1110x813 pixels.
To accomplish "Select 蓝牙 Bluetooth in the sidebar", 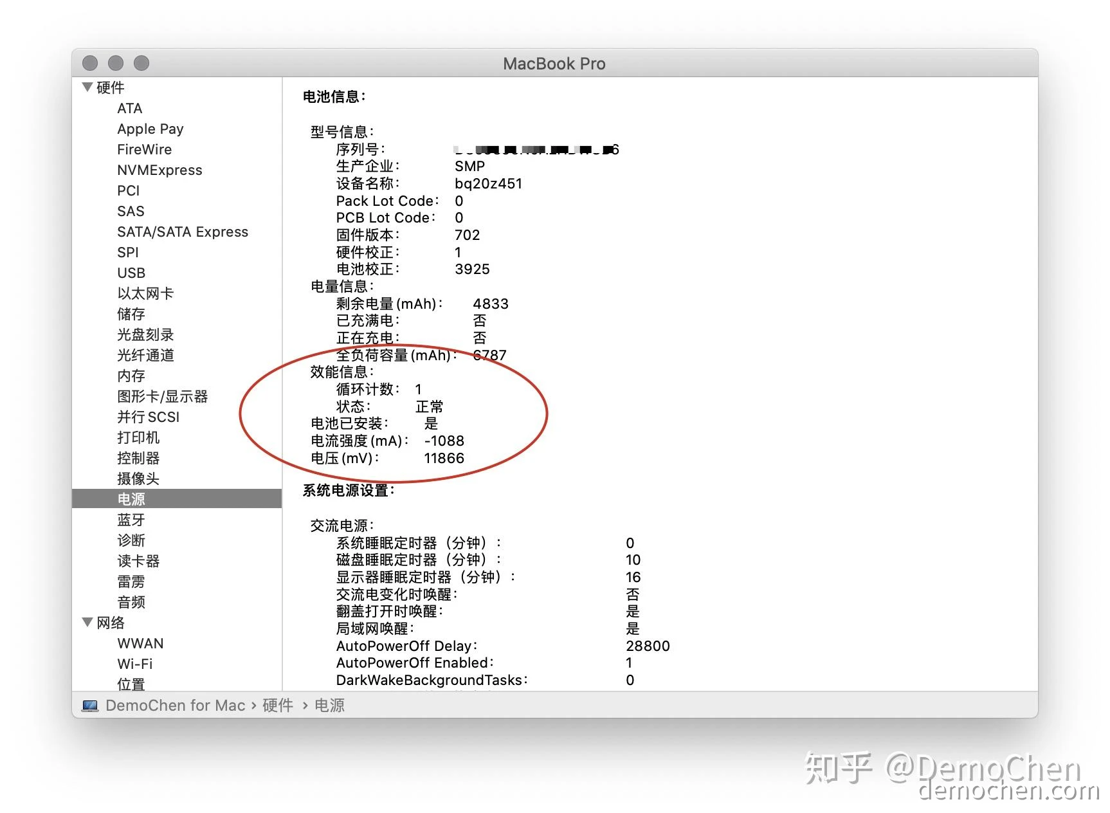I will [x=131, y=520].
